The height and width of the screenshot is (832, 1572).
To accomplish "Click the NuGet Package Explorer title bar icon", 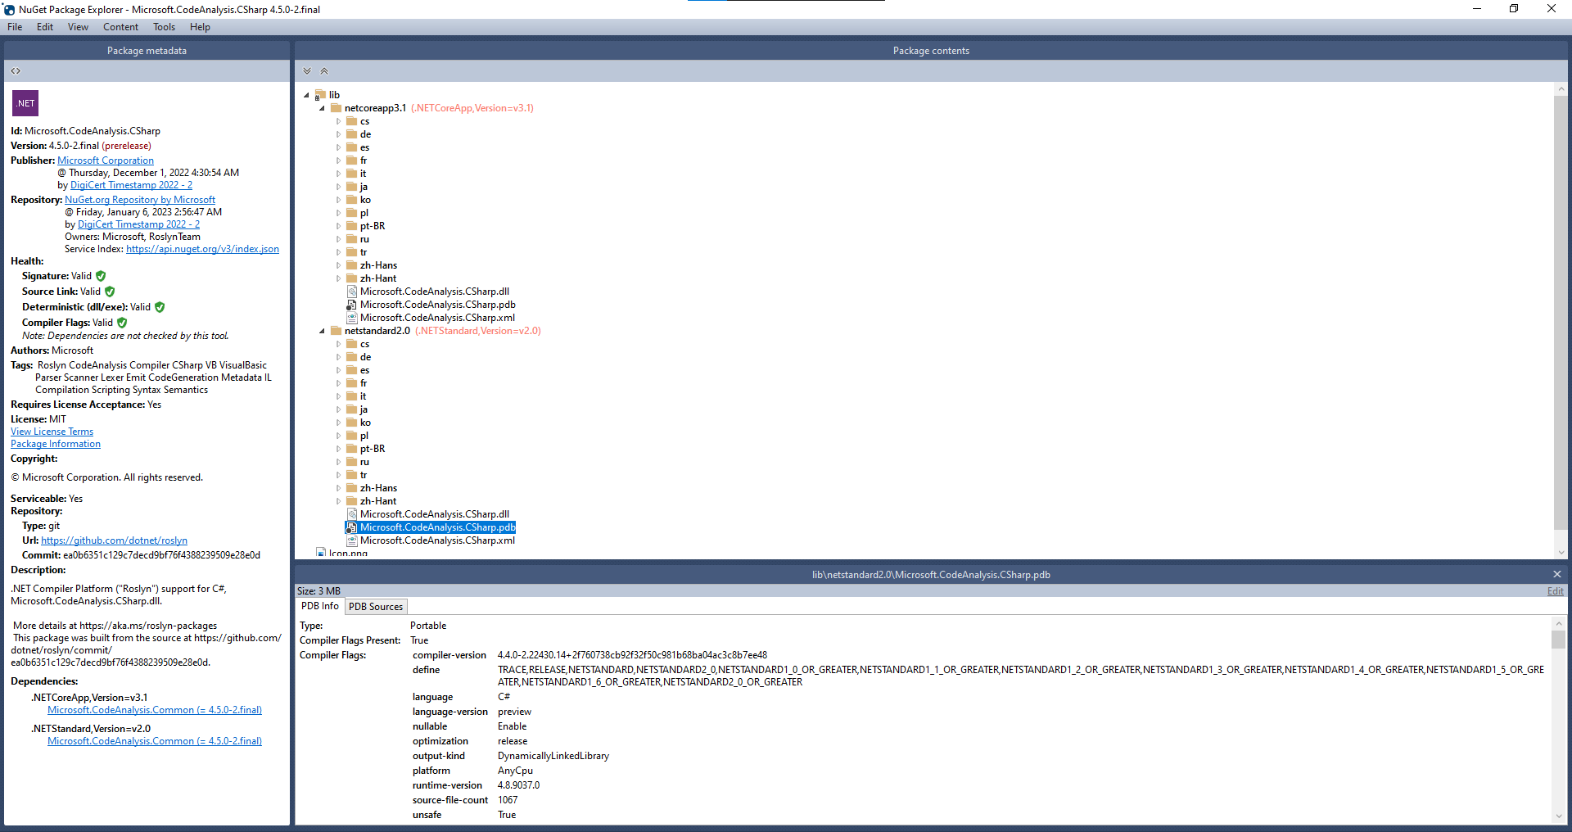I will click(8, 9).
